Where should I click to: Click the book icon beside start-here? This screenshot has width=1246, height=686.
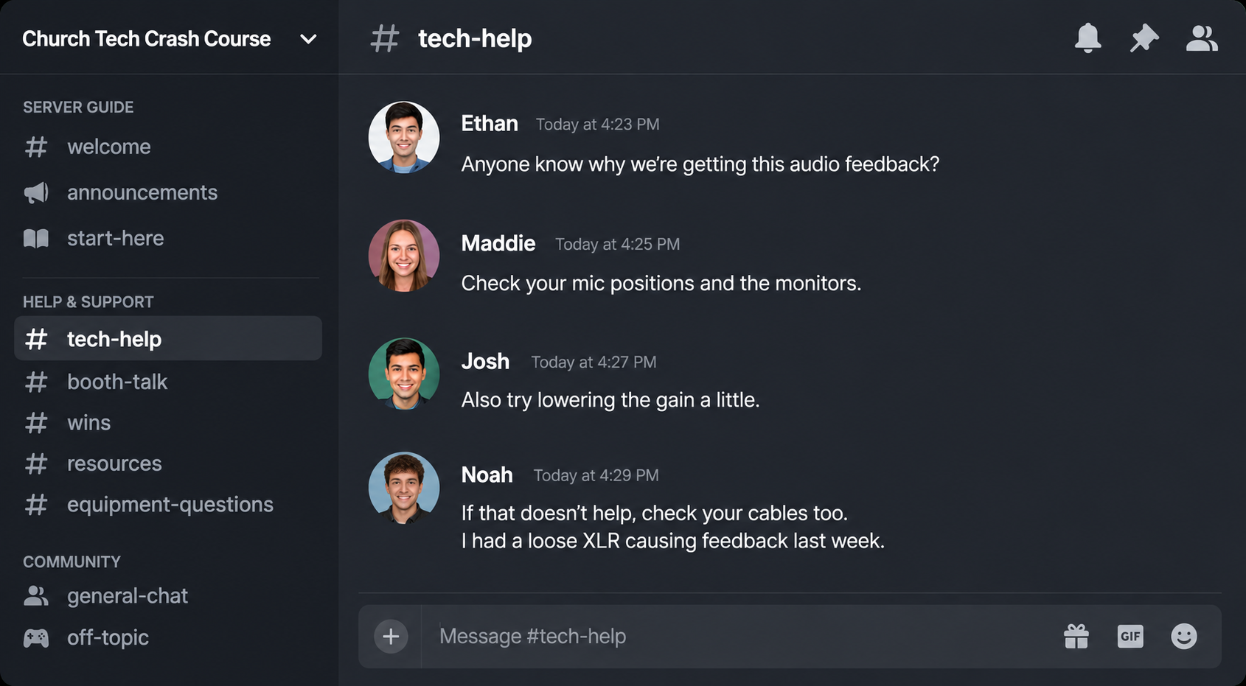click(36, 238)
